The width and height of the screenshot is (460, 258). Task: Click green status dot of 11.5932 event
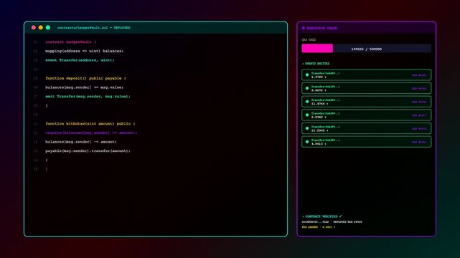click(x=307, y=128)
